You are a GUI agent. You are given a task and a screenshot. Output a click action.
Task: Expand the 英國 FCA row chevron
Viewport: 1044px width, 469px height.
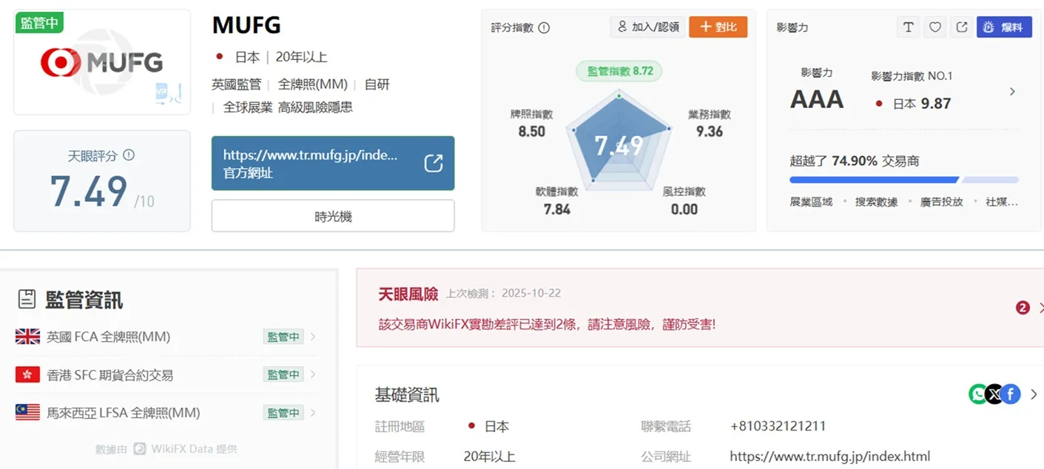[x=313, y=337]
